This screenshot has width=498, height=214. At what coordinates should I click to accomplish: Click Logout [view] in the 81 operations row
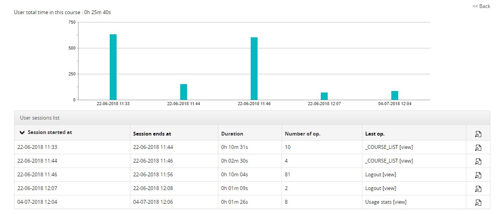(380, 174)
